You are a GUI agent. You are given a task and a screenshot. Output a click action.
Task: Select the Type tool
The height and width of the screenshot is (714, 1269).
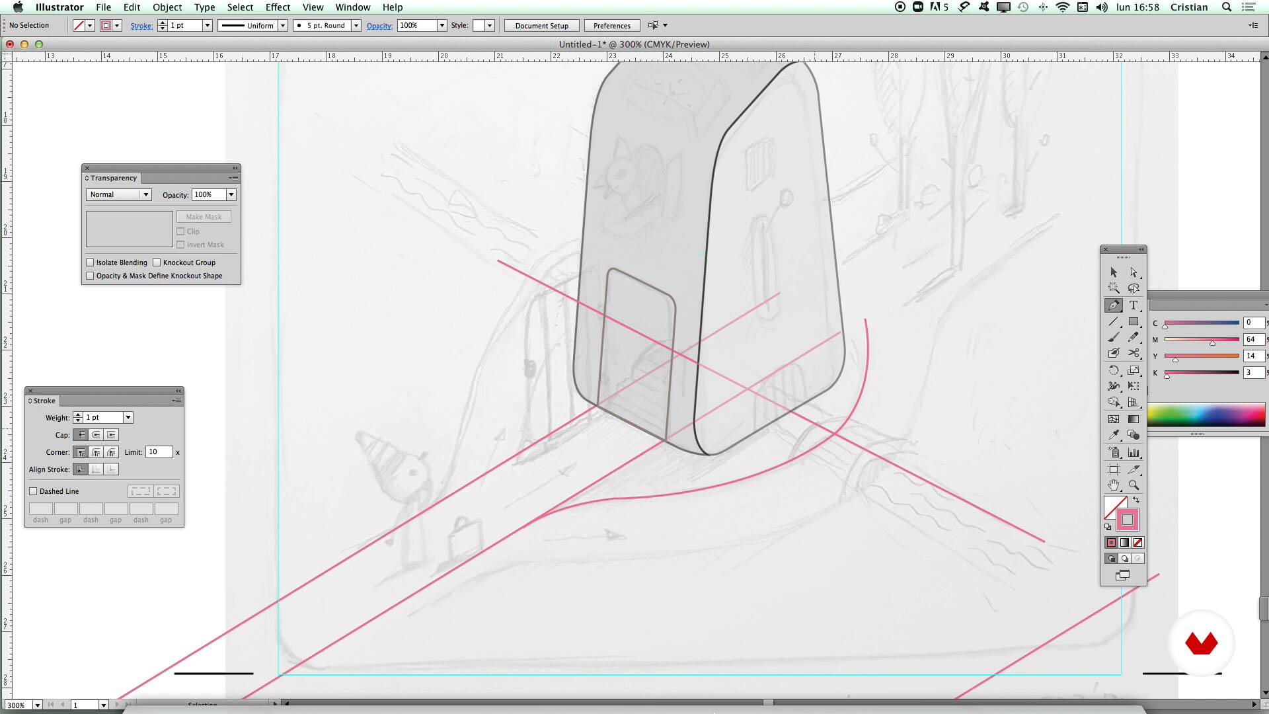(x=1134, y=305)
